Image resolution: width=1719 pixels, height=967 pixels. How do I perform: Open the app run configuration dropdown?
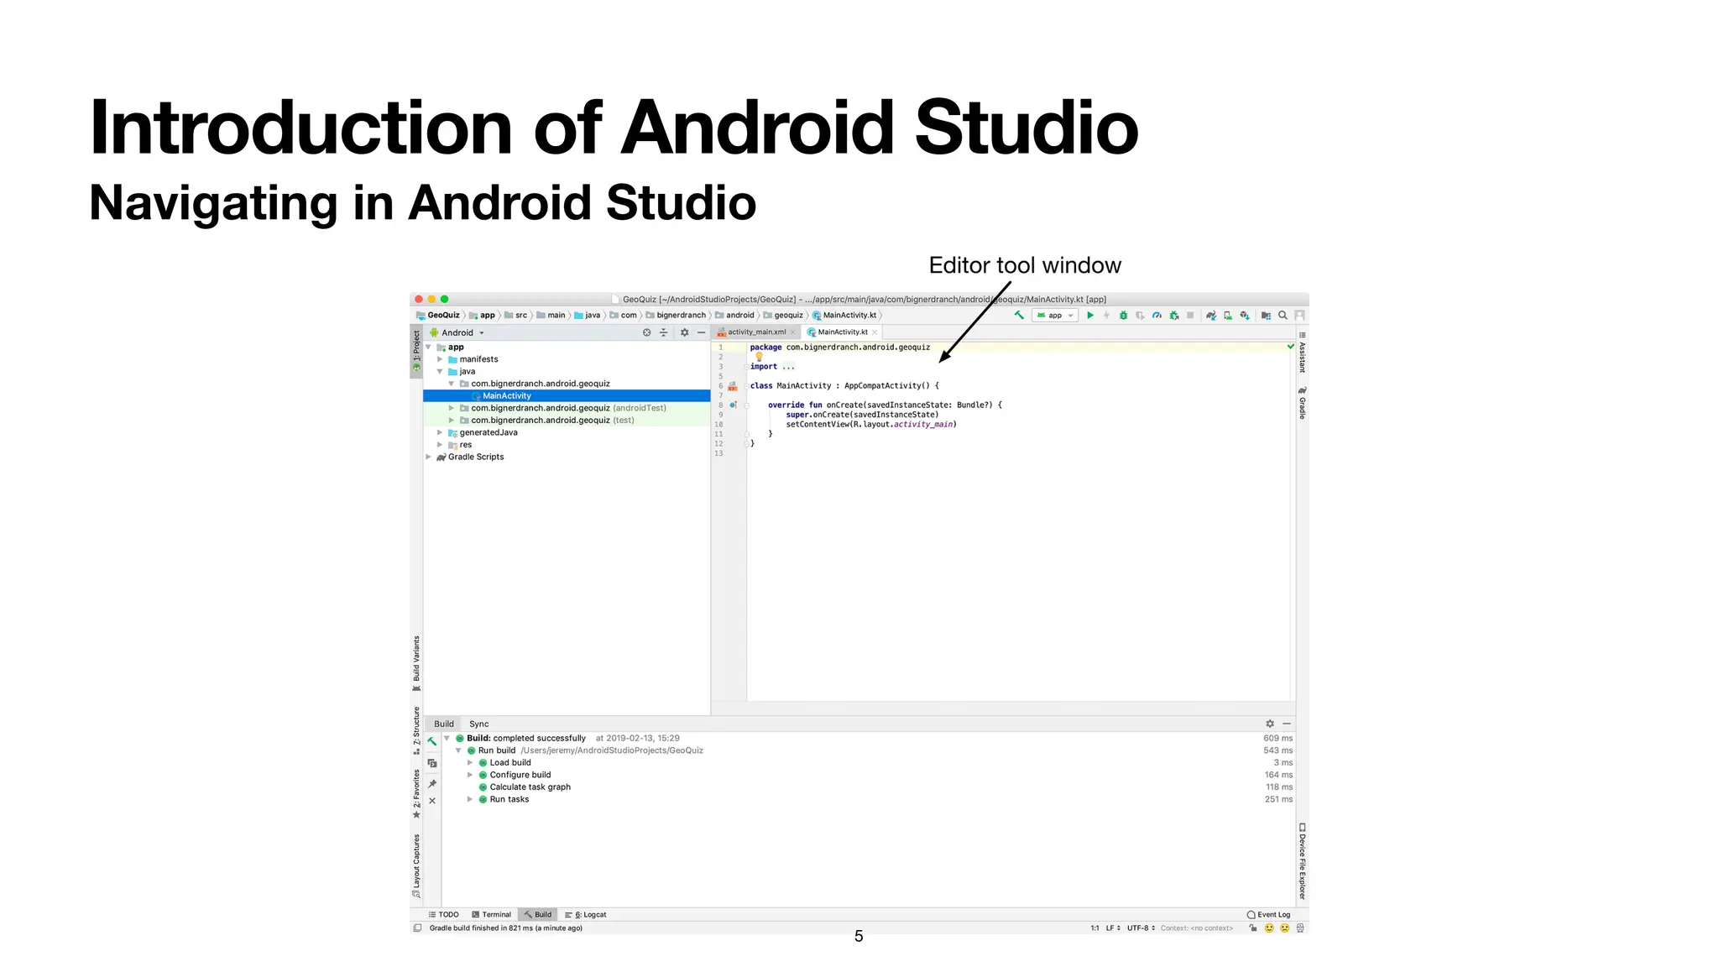click(x=1055, y=316)
